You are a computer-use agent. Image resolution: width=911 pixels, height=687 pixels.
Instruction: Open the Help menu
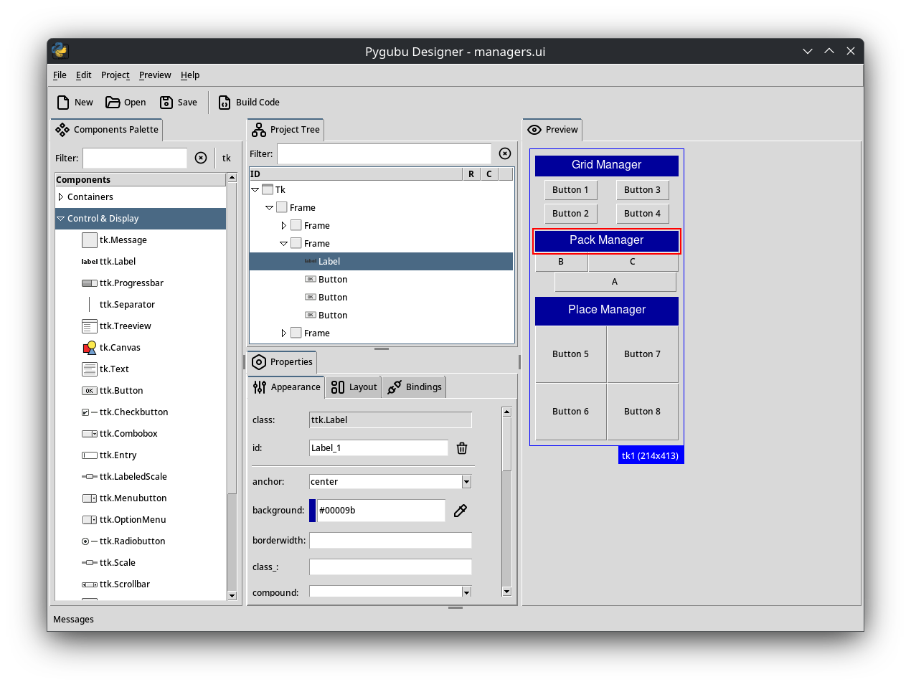tap(190, 75)
